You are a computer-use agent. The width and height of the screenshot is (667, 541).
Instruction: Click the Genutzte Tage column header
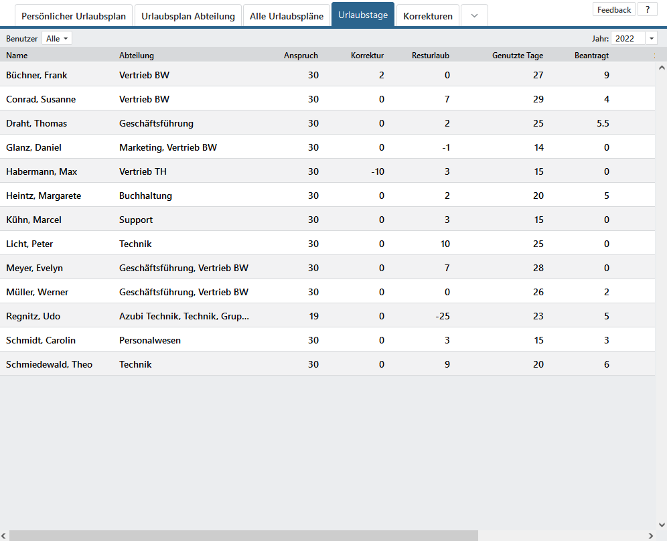(x=517, y=56)
